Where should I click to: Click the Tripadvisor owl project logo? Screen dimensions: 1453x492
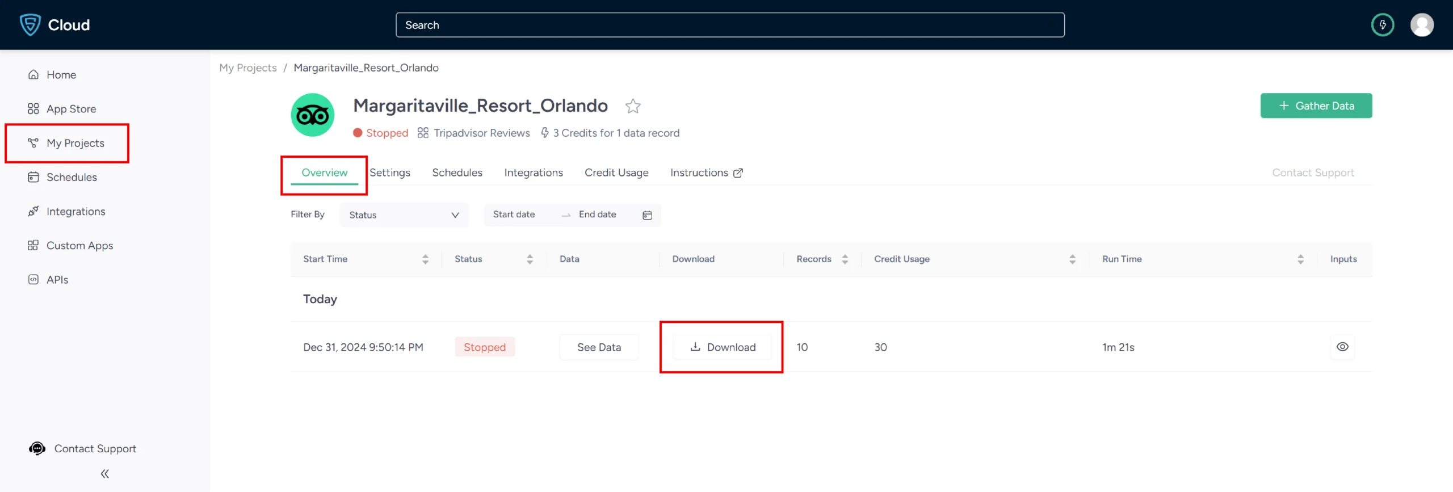[313, 115]
